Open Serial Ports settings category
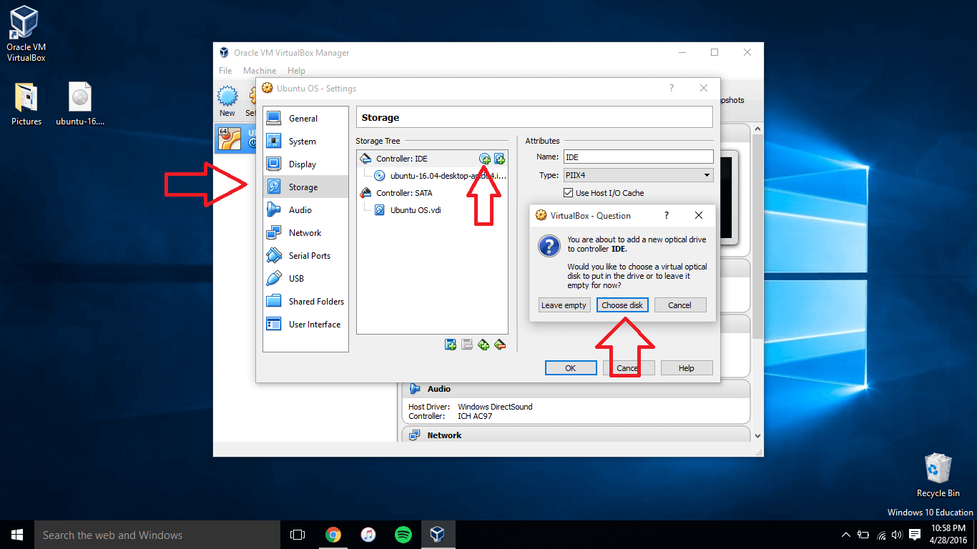The image size is (977, 549). tap(305, 256)
